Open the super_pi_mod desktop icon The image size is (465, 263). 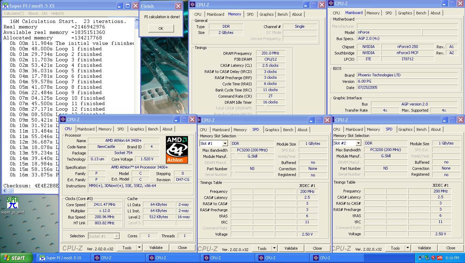click(13, 205)
